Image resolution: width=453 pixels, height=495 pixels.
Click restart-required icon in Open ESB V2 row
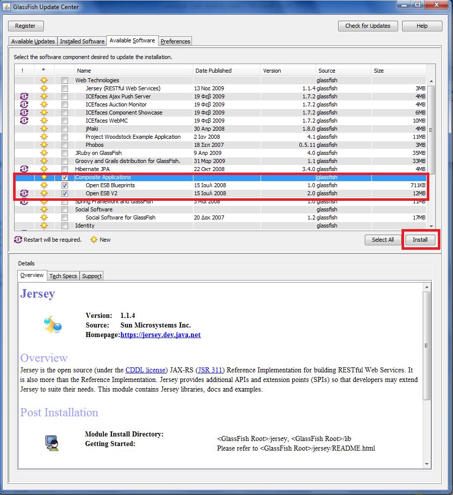pos(24,193)
